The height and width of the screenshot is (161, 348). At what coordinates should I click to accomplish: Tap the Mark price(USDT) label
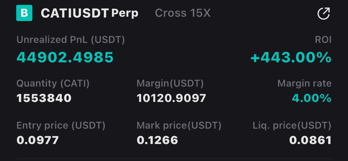tap(179, 126)
